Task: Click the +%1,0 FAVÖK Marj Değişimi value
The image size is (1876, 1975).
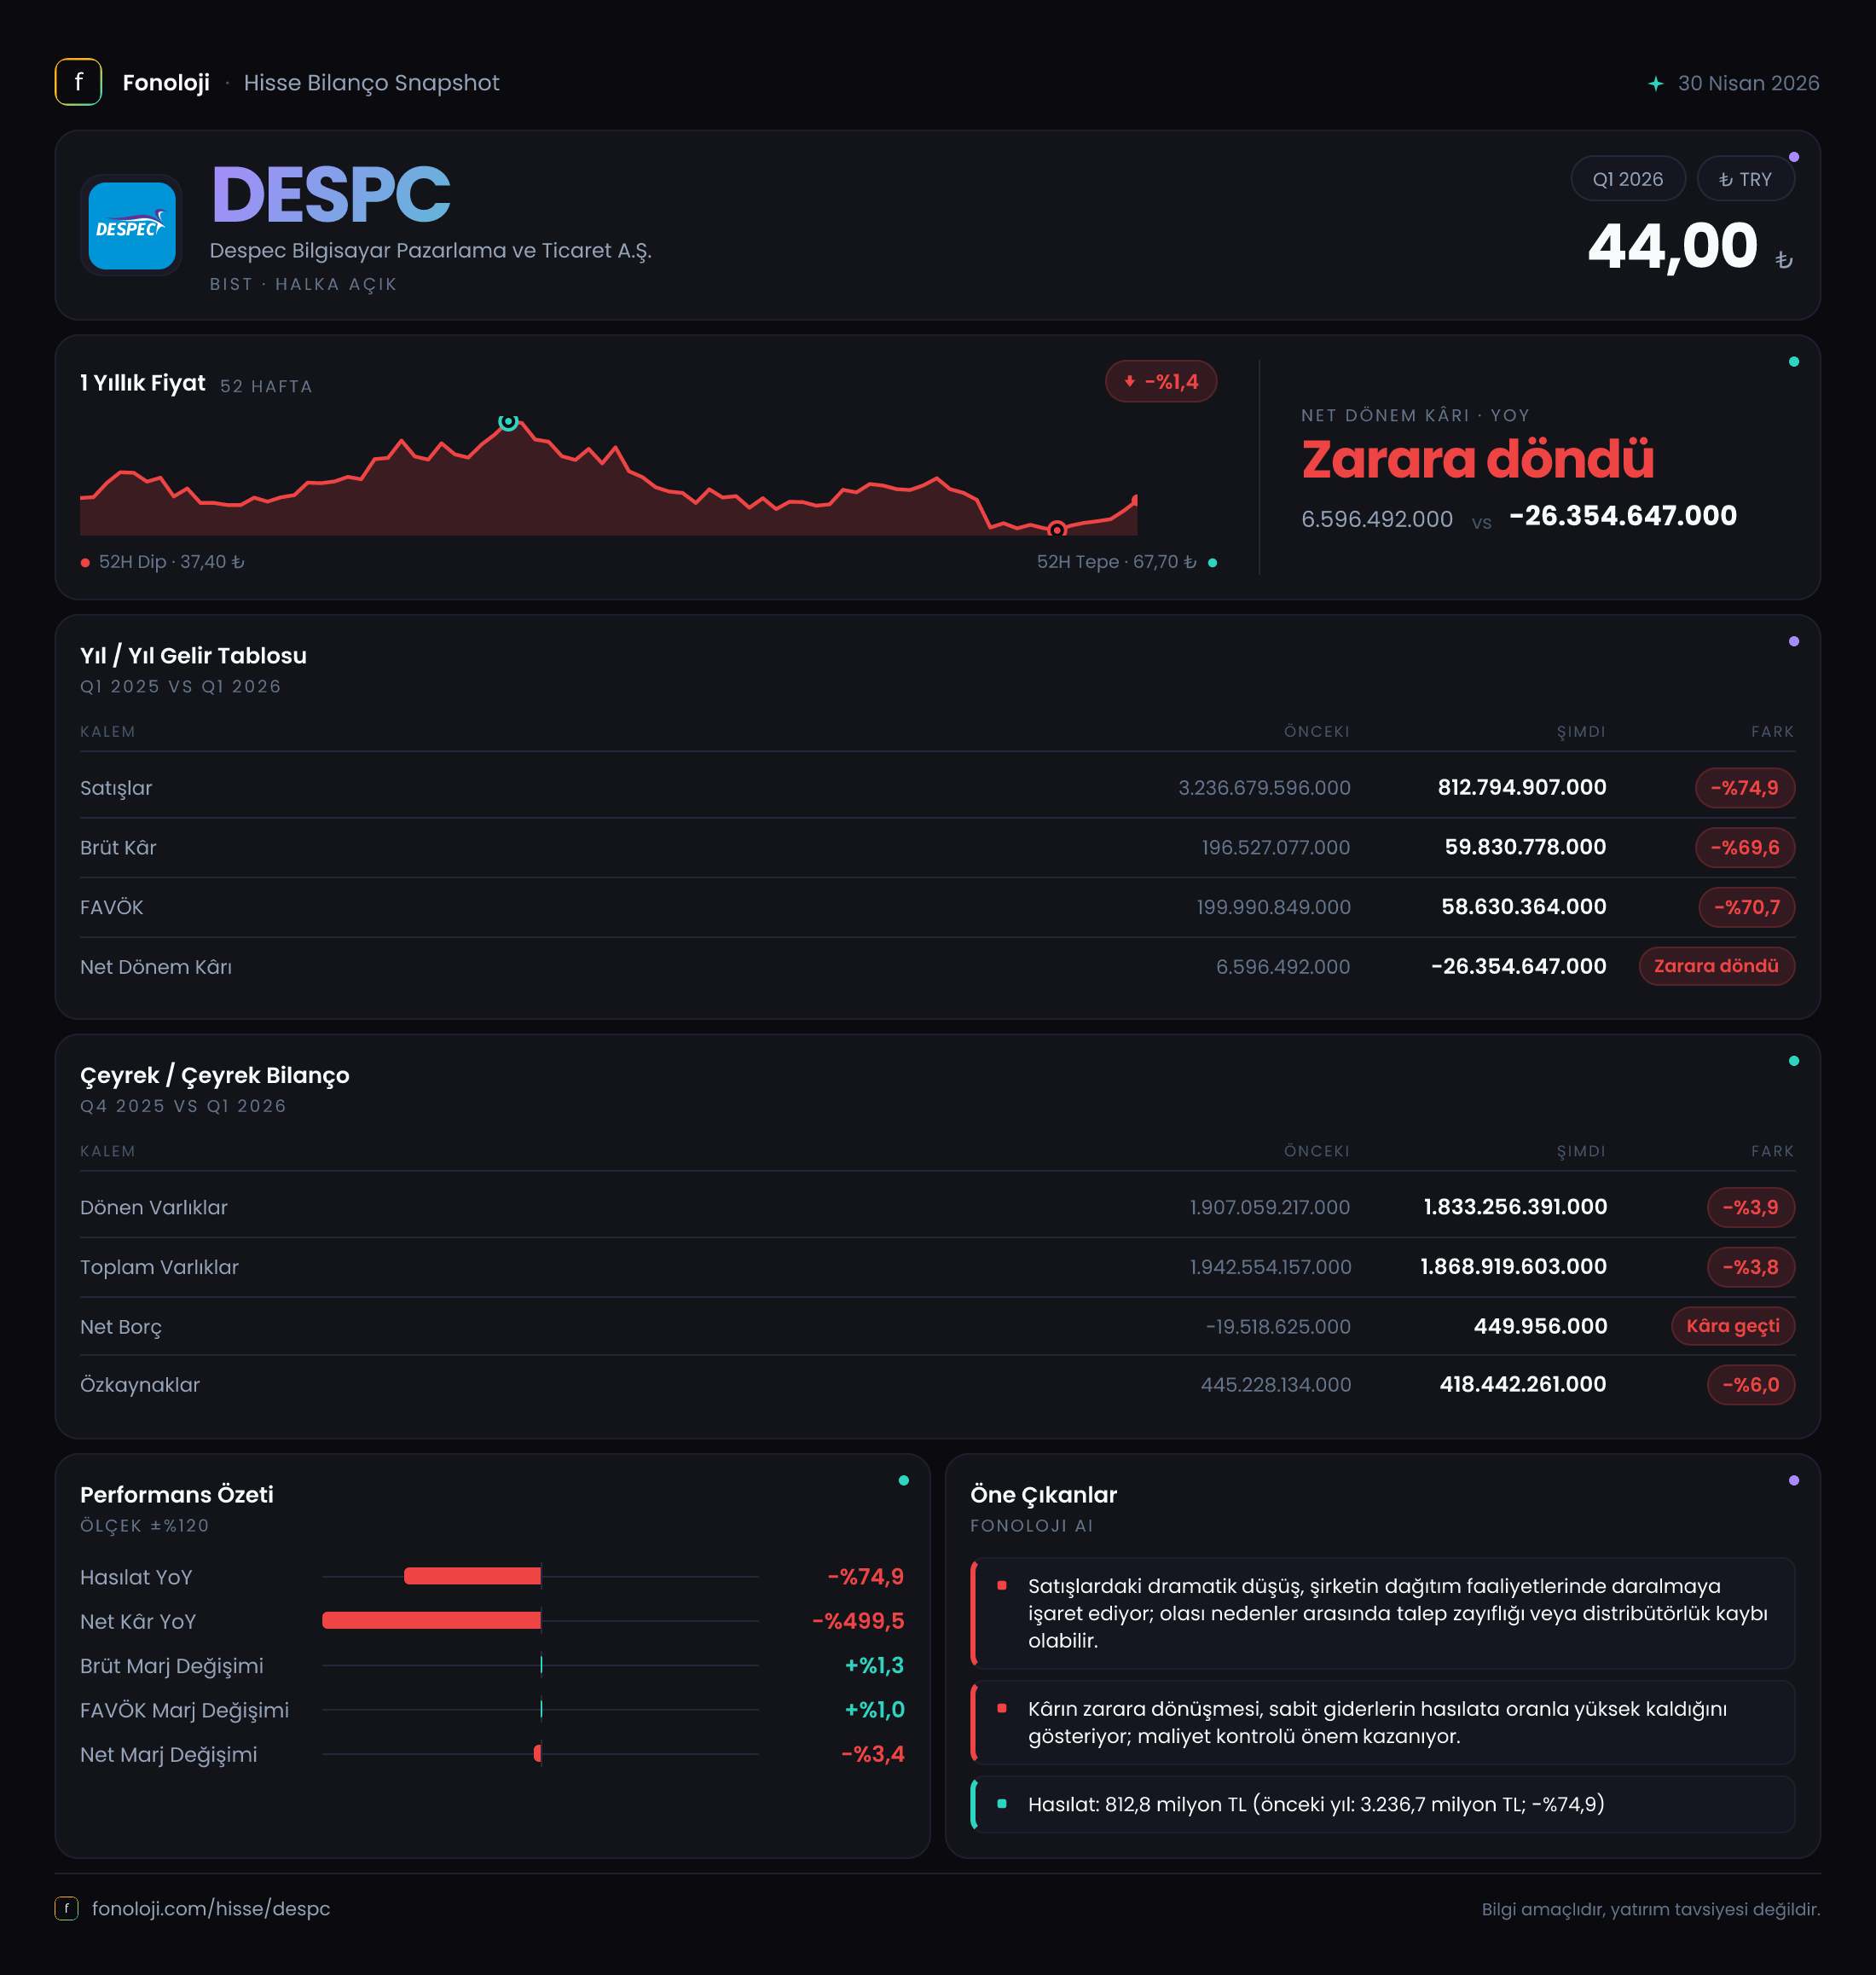Action: [x=874, y=1709]
